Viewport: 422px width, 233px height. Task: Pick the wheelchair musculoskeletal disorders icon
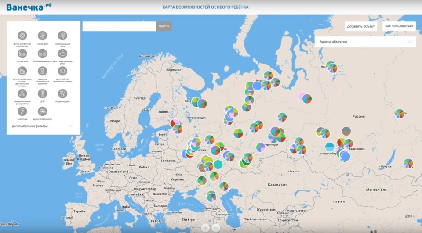(x=22, y=71)
